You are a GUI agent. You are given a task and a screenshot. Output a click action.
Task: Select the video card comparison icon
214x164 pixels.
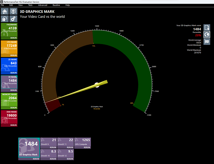click(x=207, y=41)
